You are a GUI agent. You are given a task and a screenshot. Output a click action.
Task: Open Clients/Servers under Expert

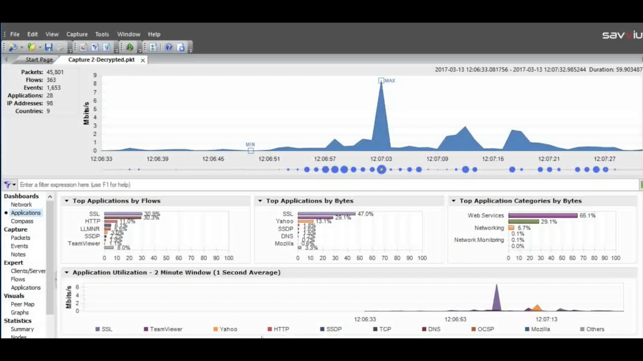coord(28,271)
